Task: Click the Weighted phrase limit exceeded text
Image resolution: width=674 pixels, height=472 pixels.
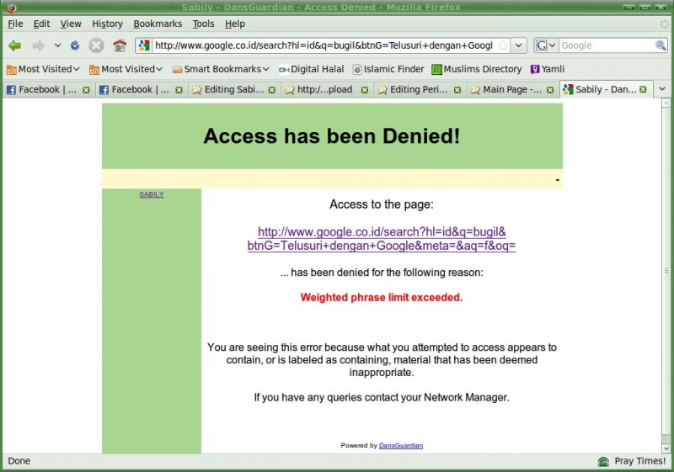Action: [x=382, y=297]
